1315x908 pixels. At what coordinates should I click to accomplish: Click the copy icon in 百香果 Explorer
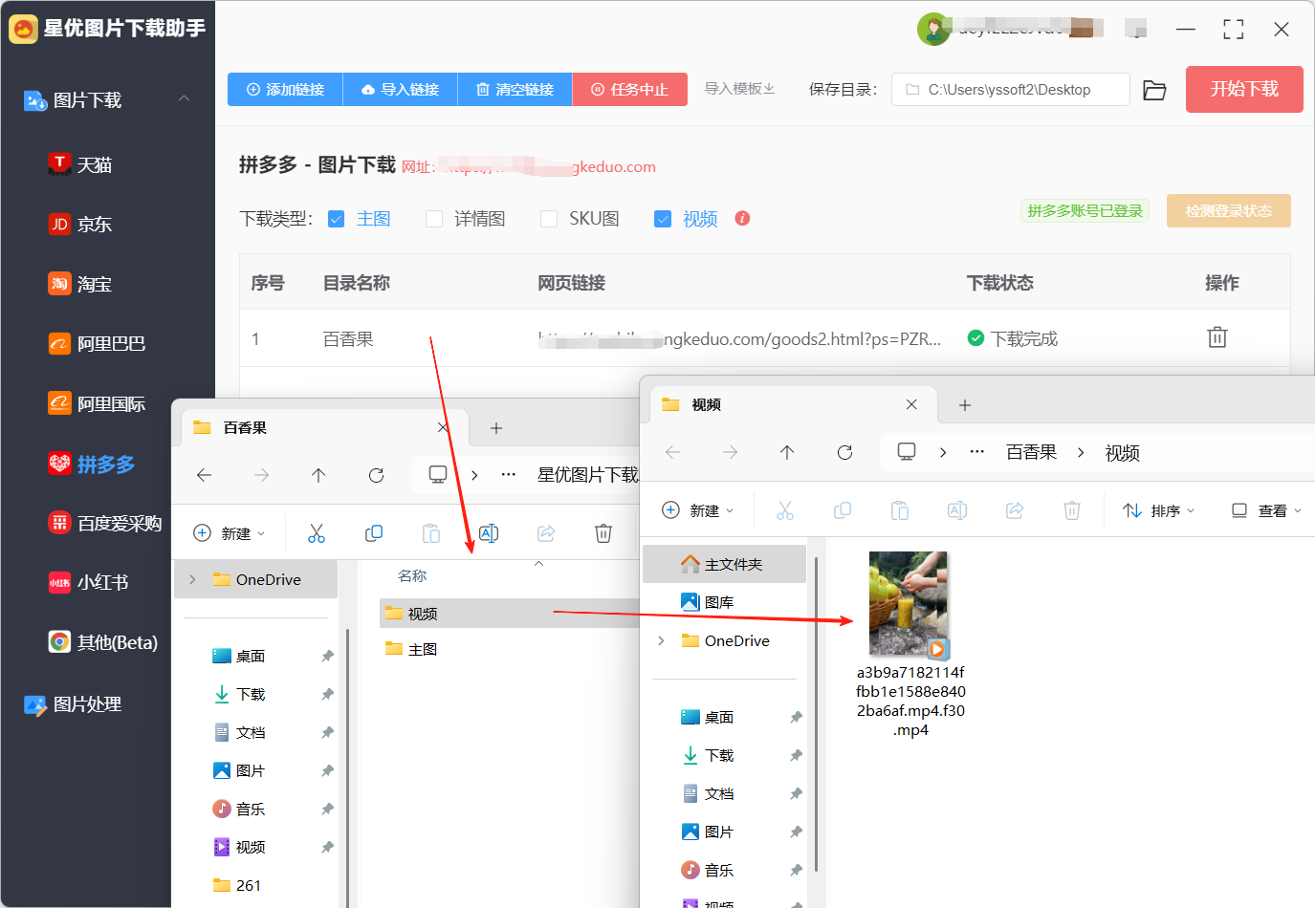click(x=374, y=533)
